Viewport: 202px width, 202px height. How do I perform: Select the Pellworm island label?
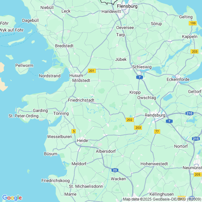click(x=24, y=65)
